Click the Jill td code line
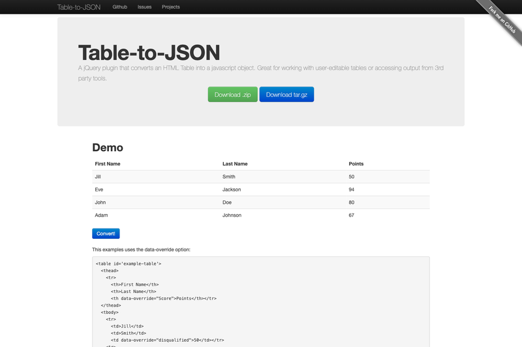This screenshot has width=522, height=347. pyautogui.click(x=127, y=326)
